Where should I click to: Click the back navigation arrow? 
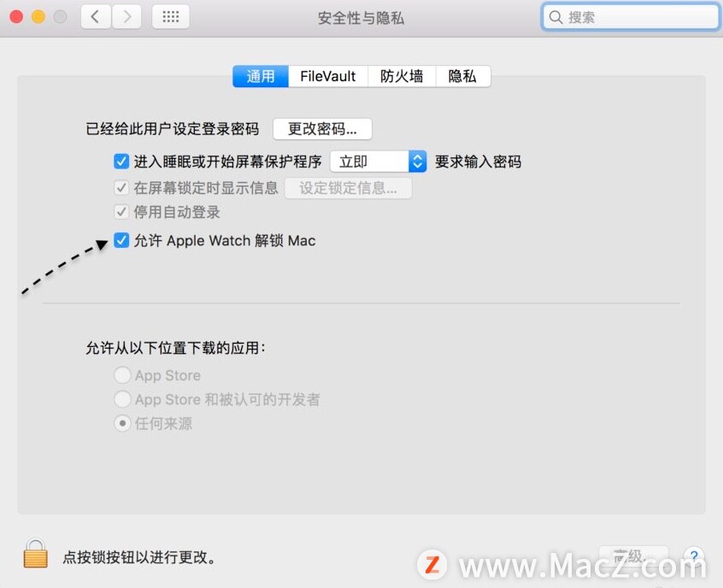pos(96,17)
